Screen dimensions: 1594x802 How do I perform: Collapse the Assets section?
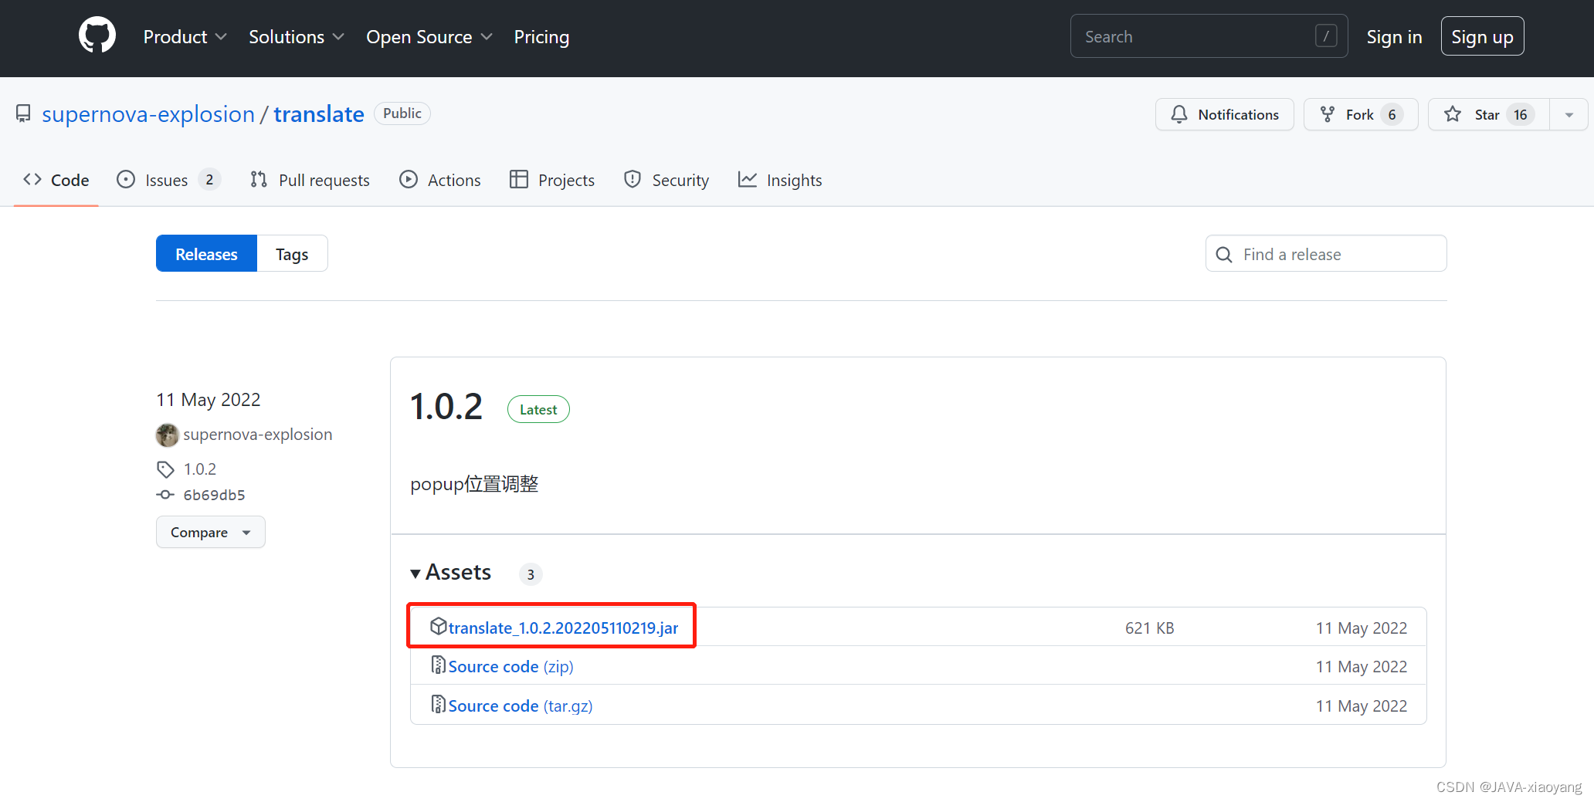pos(451,573)
